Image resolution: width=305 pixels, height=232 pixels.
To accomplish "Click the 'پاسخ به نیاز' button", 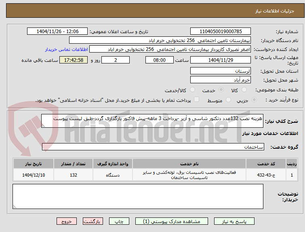I will 234,221.
